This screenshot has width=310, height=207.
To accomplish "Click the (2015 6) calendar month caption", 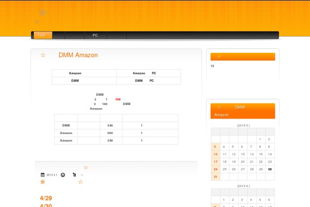I will [x=243, y=186].
